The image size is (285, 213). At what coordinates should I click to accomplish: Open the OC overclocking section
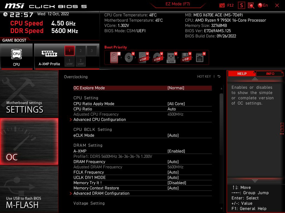click(x=29, y=141)
